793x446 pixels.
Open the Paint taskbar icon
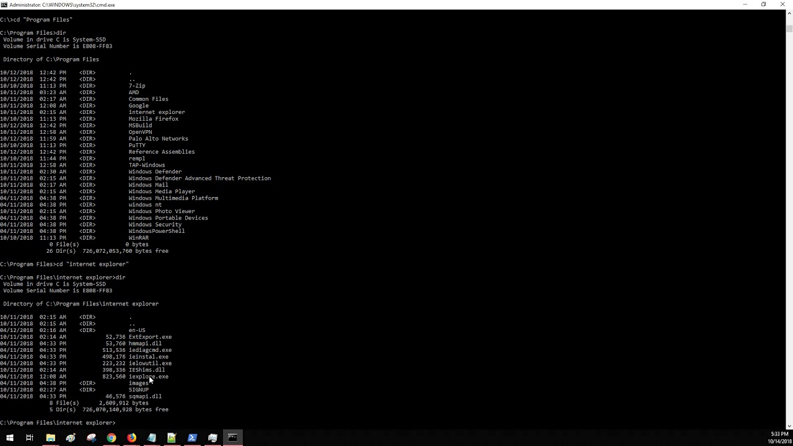click(71, 438)
